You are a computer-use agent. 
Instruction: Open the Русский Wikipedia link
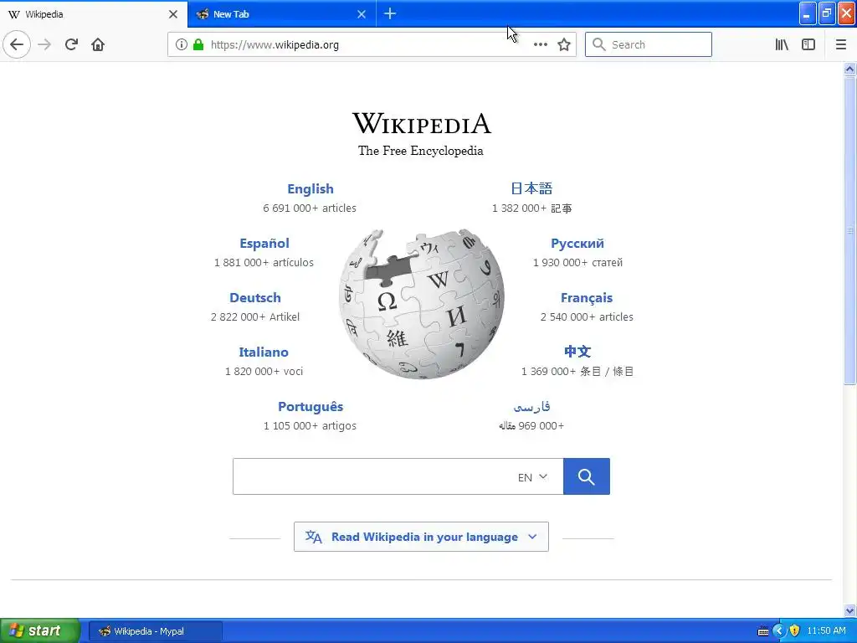(577, 244)
